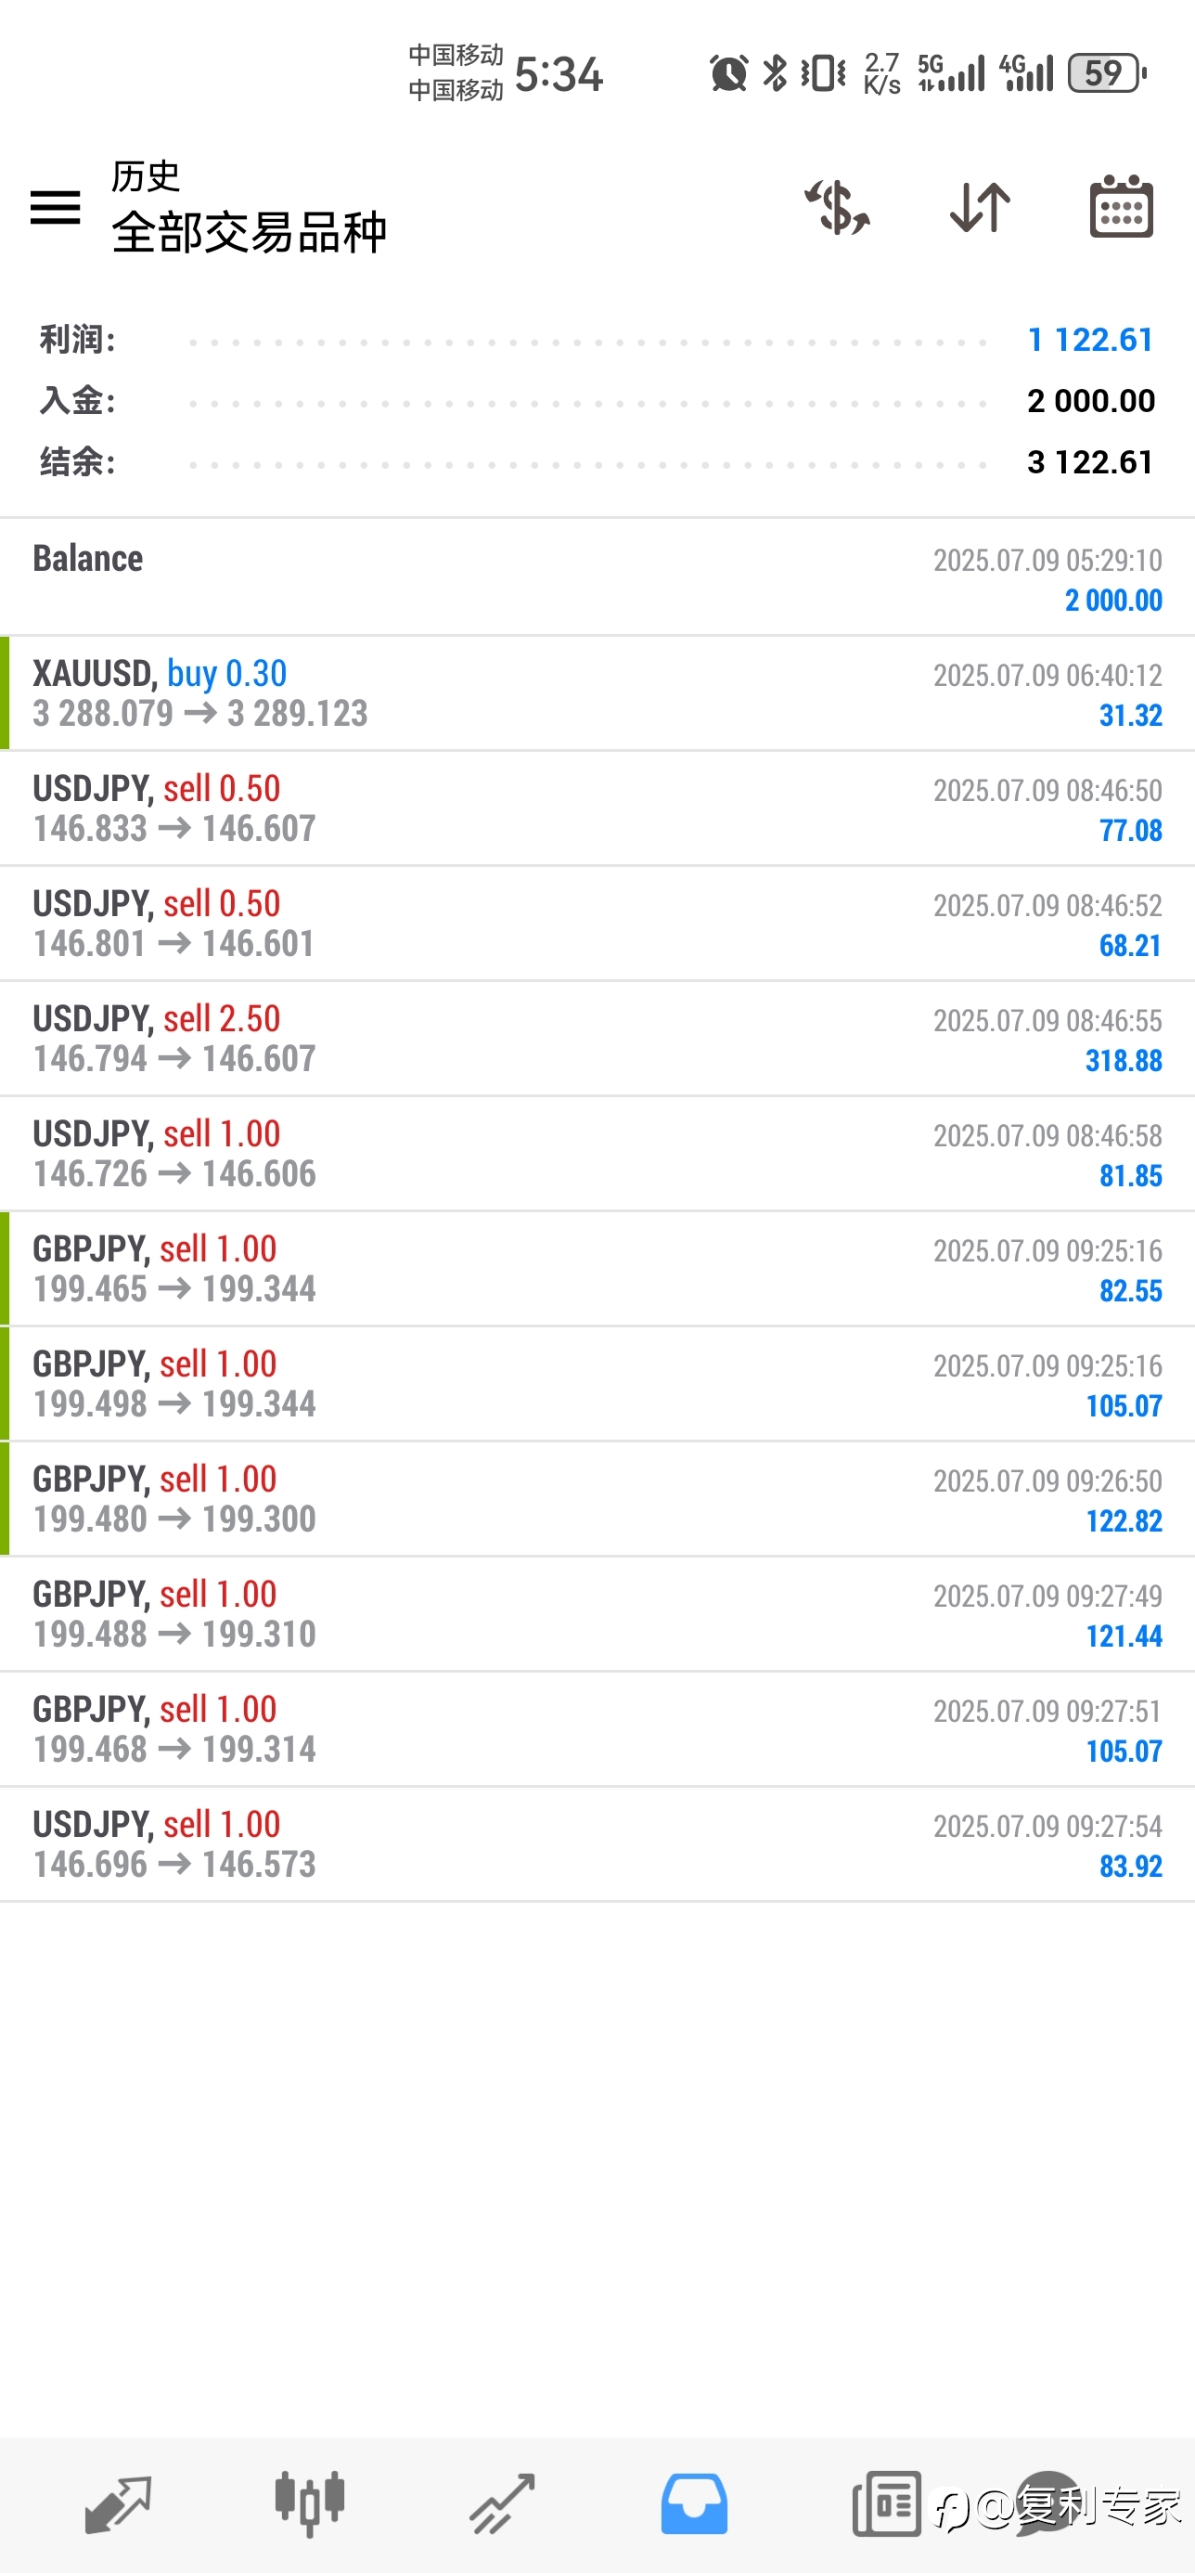Open the calendar date range icon
Image resolution: width=1195 pixels, height=2573 pixels.
pos(1121,207)
